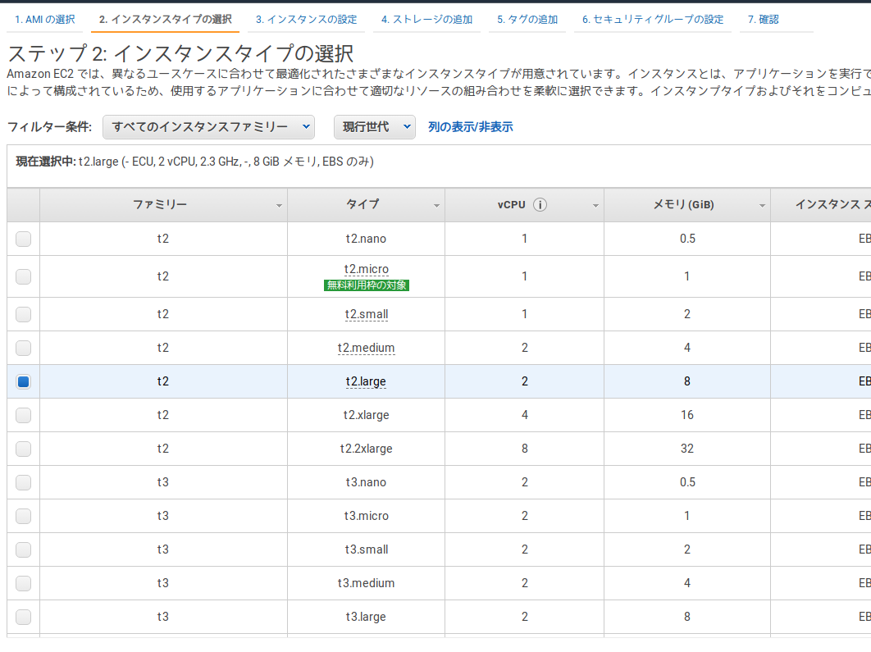The height and width of the screenshot is (652, 871).
Task: Open the すべてのインスタンスファミリー filter dropdown
Action: pyautogui.click(x=208, y=127)
